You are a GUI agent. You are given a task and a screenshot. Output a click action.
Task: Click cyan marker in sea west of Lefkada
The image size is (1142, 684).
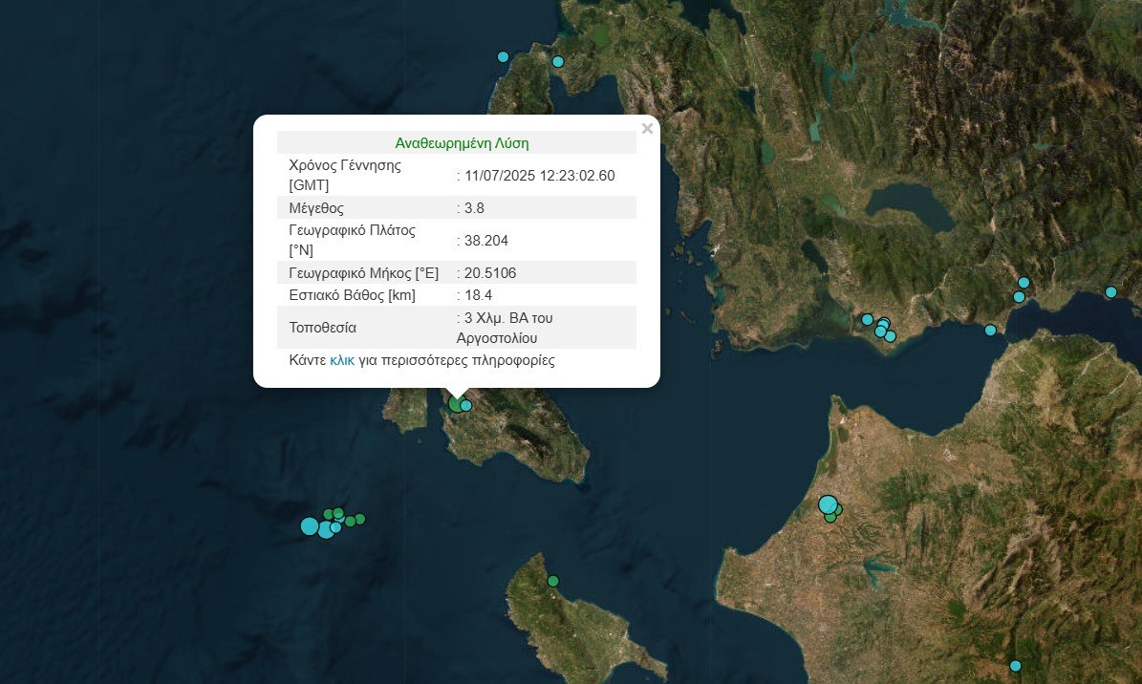(x=504, y=56)
